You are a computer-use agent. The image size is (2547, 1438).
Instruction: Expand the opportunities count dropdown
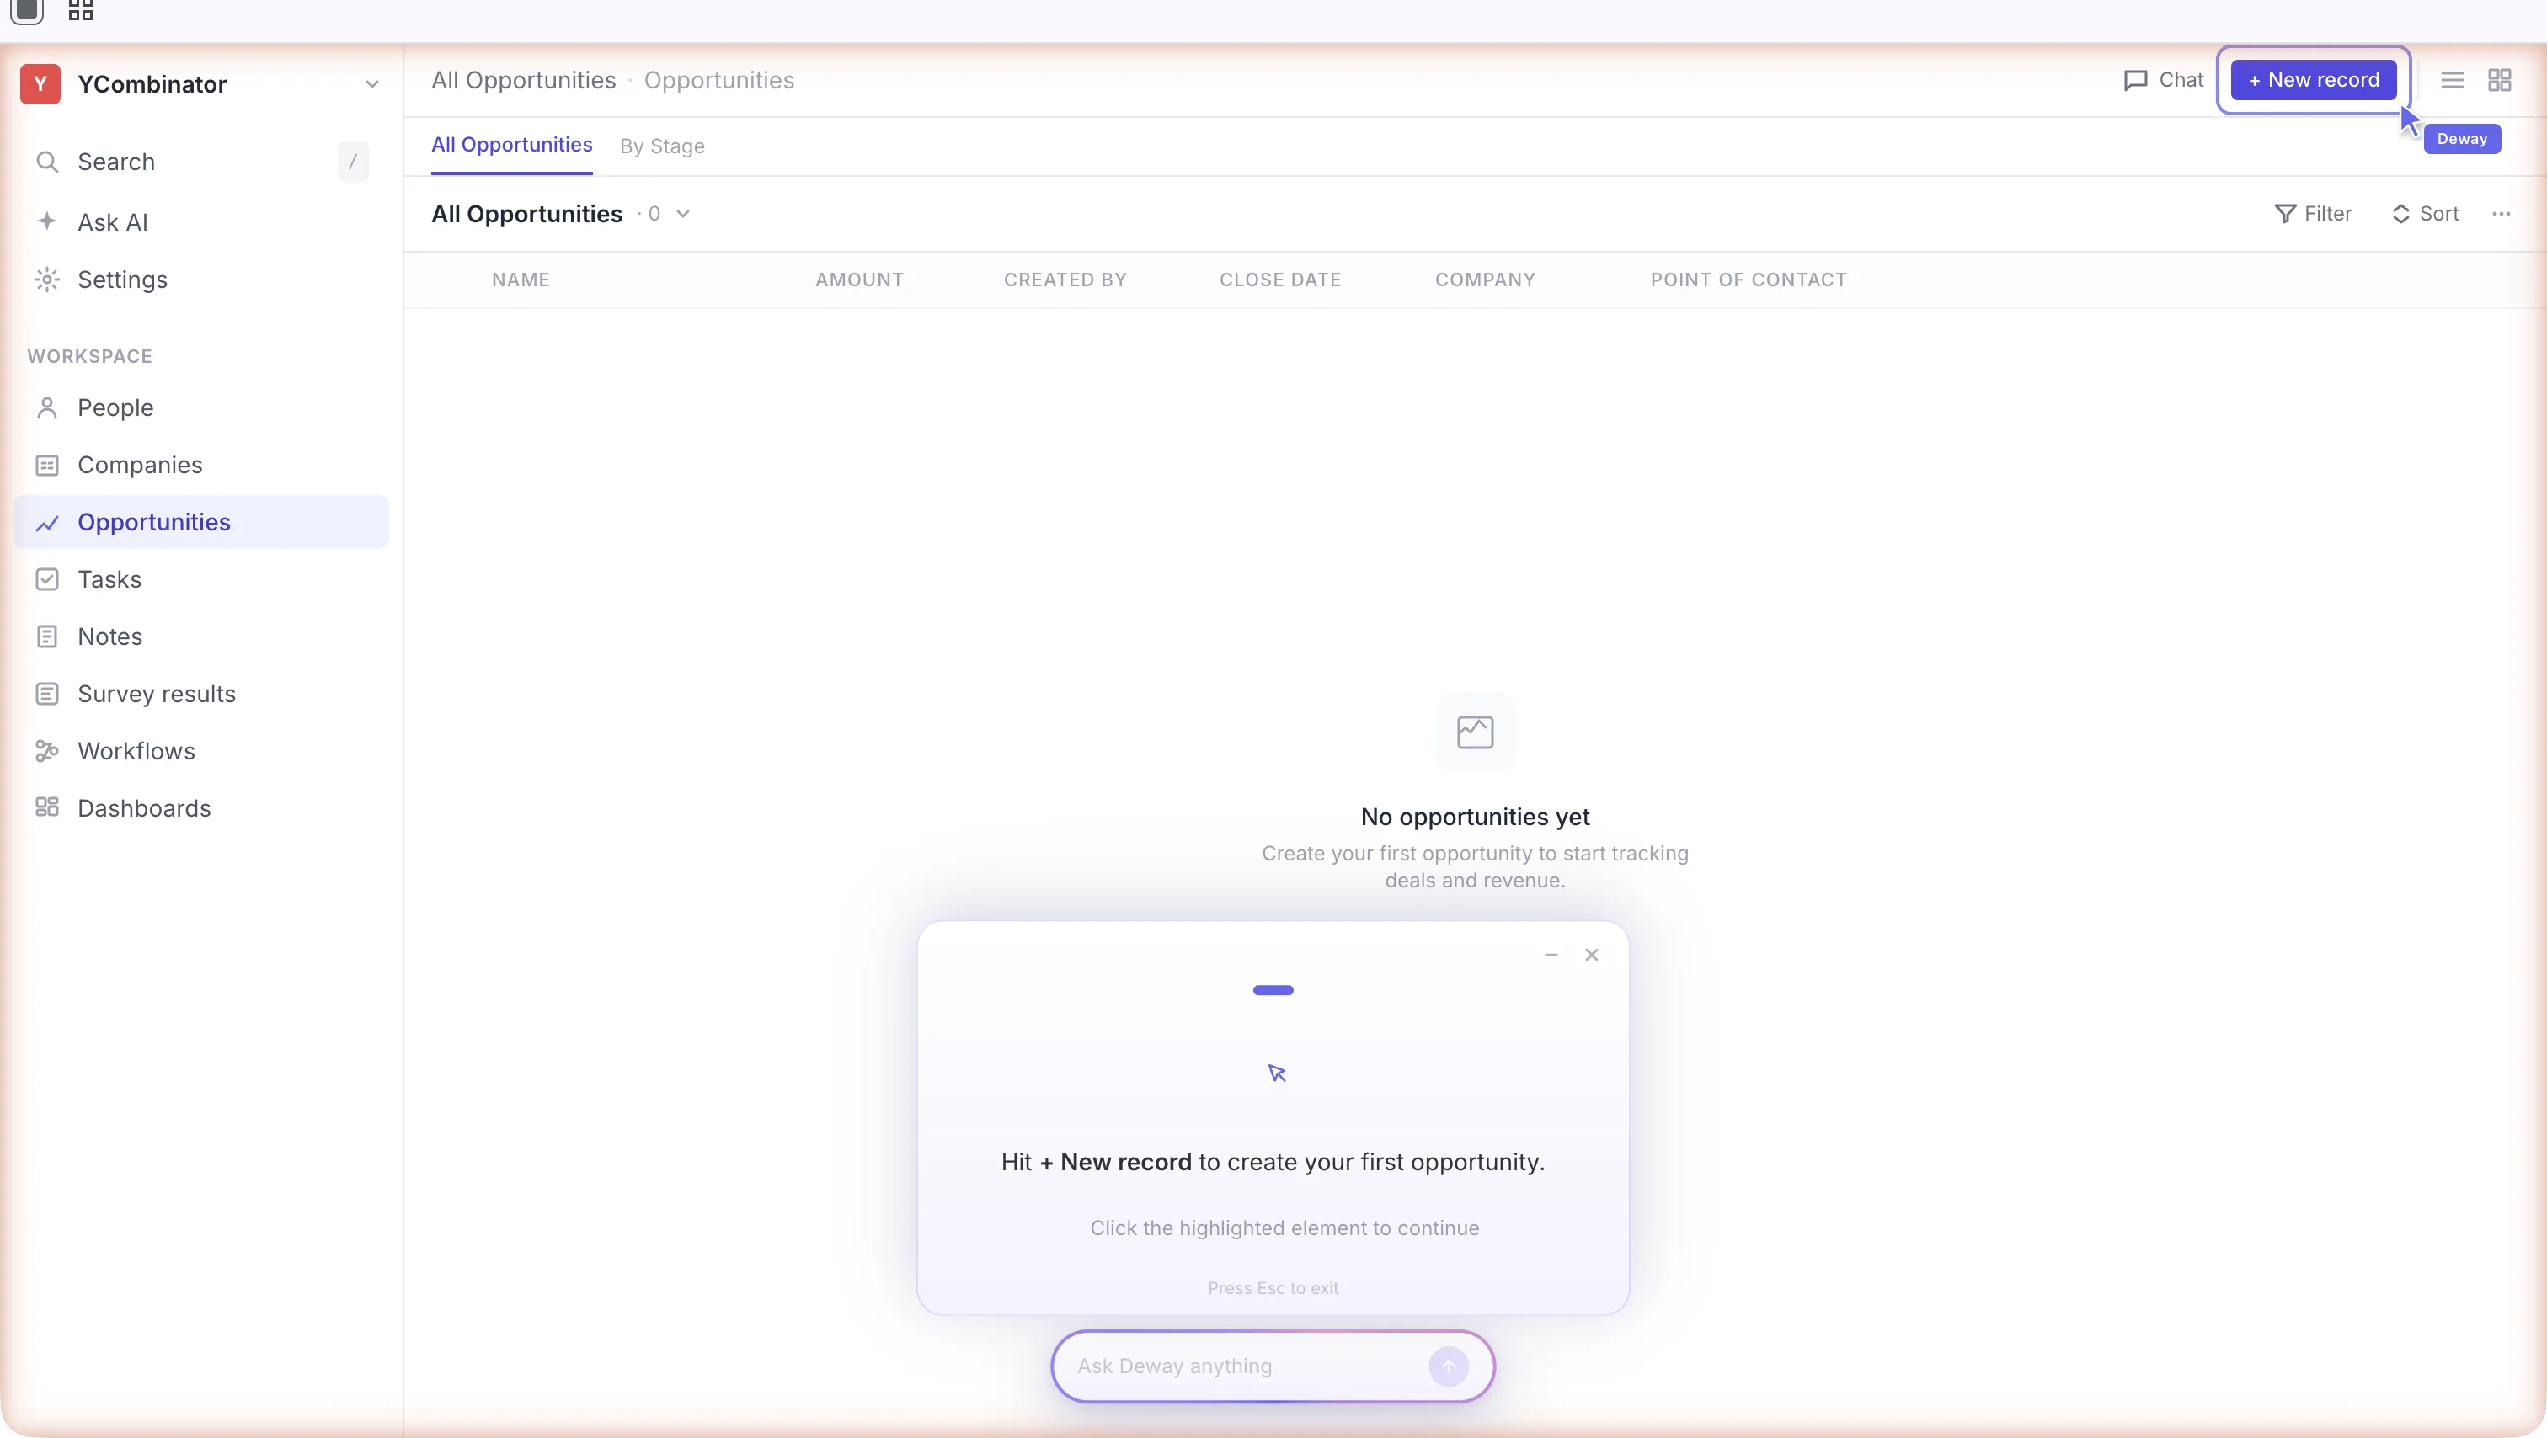coord(683,214)
